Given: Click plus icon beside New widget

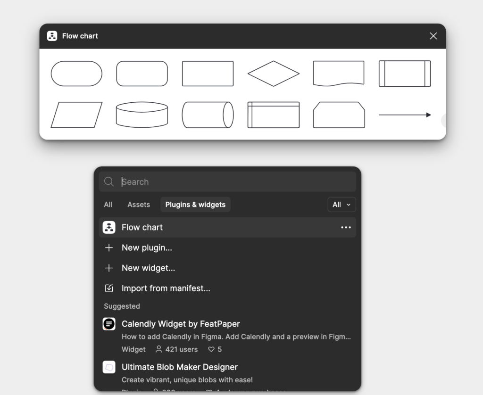Looking at the screenshot, I should [109, 268].
